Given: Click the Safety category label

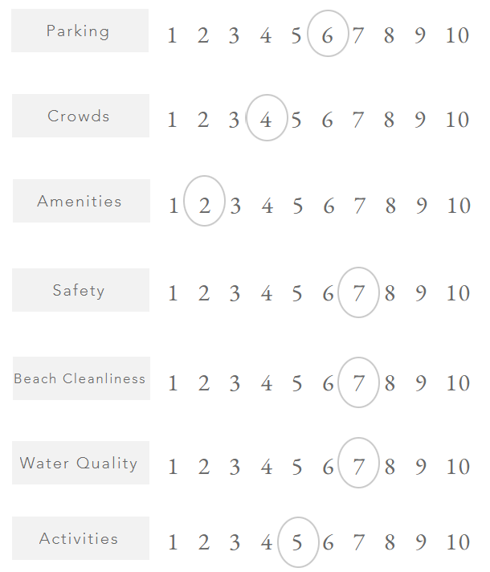Looking at the screenshot, I should (80, 290).
